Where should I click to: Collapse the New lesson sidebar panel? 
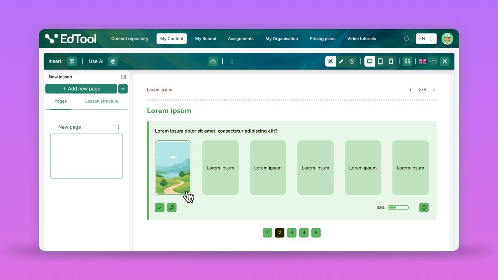124,77
